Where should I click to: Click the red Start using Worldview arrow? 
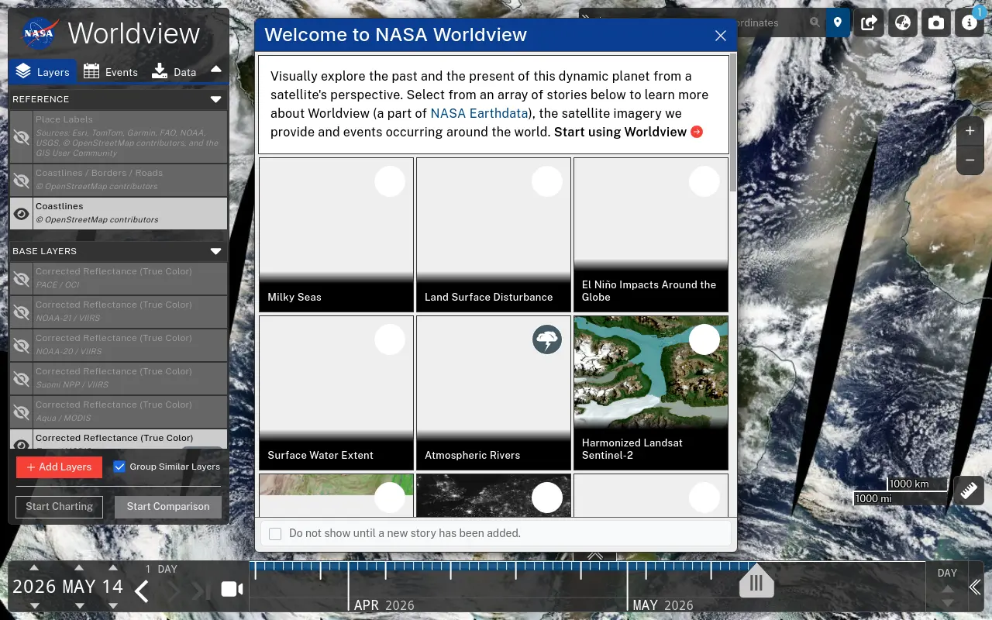coord(697,132)
